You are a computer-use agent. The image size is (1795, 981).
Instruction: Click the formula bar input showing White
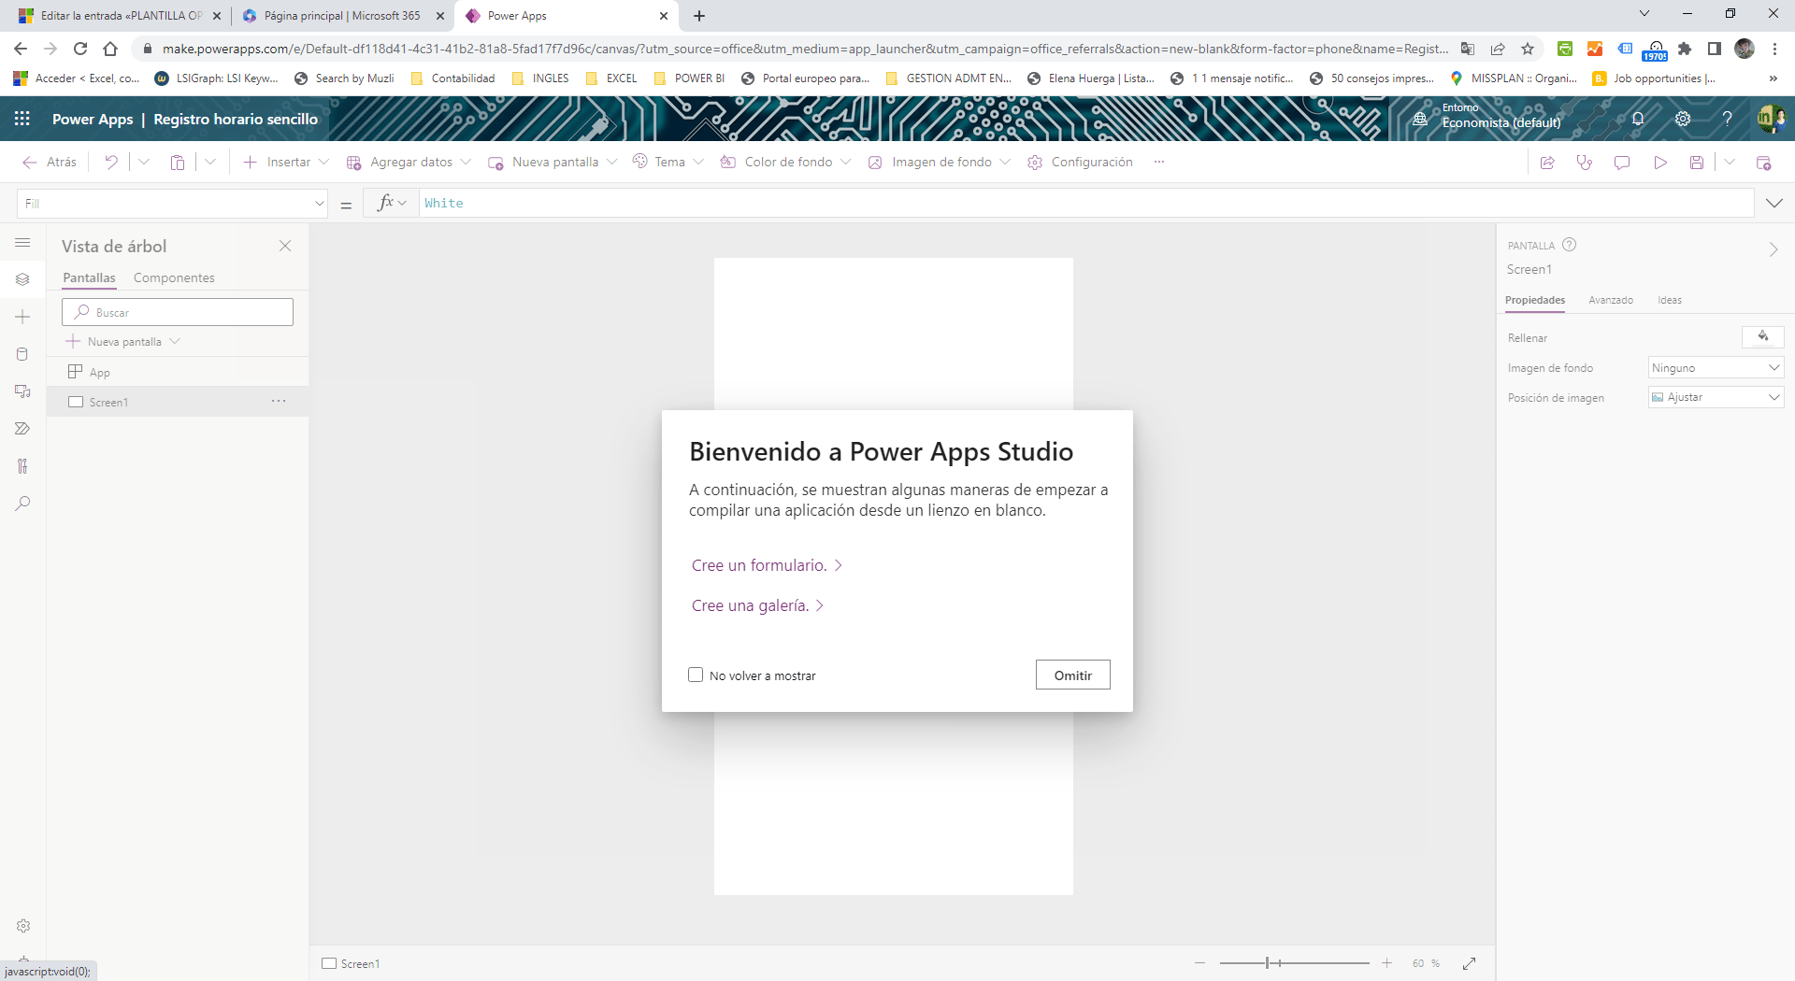[1086, 203]
